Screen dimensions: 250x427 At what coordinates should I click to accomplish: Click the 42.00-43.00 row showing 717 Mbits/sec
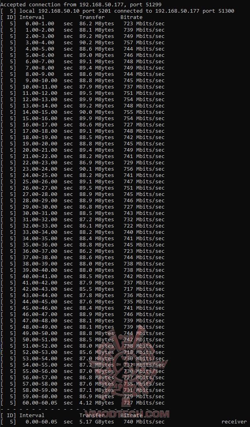coord(83,289)
